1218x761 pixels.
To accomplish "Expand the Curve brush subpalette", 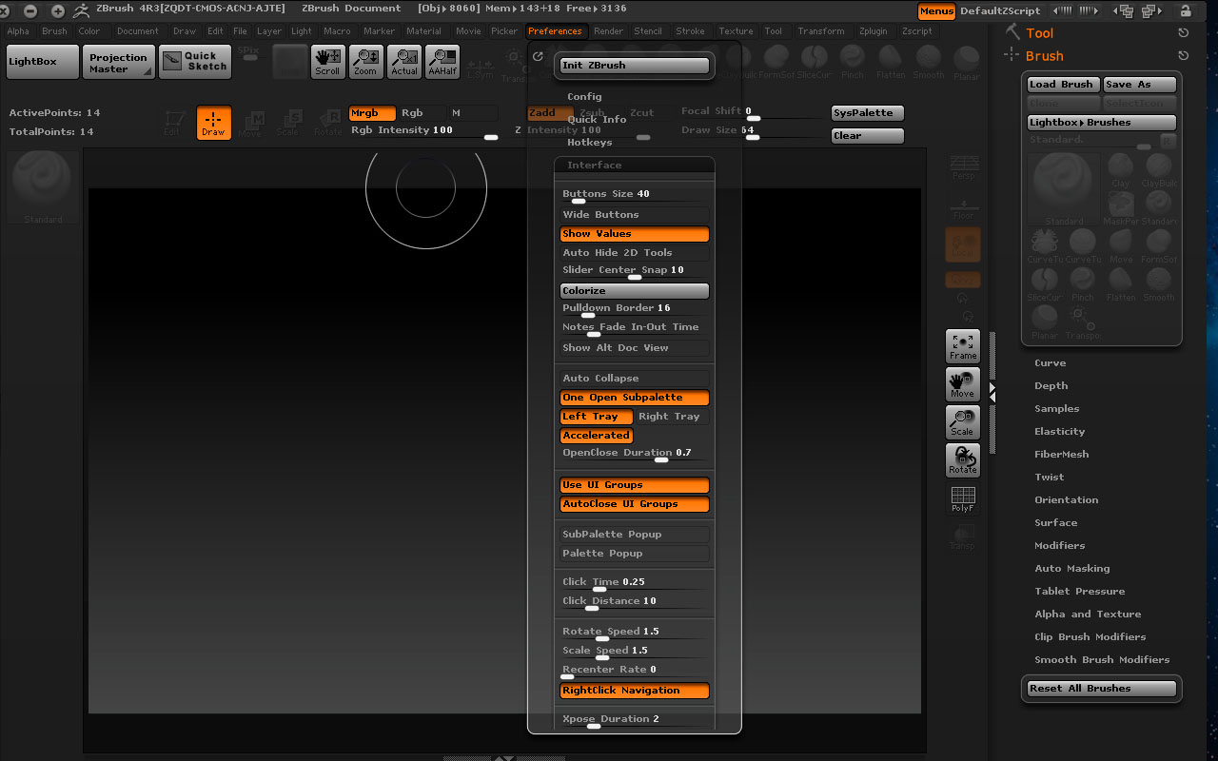I will click(1050, 363).
